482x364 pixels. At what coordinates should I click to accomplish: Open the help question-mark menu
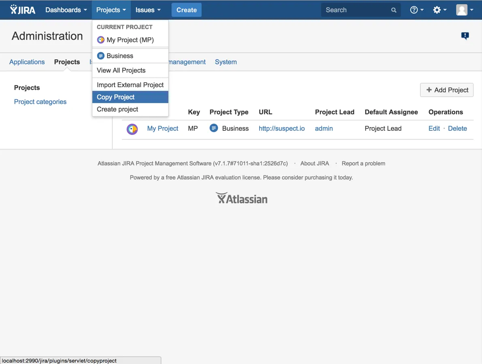tap(416, 10)
